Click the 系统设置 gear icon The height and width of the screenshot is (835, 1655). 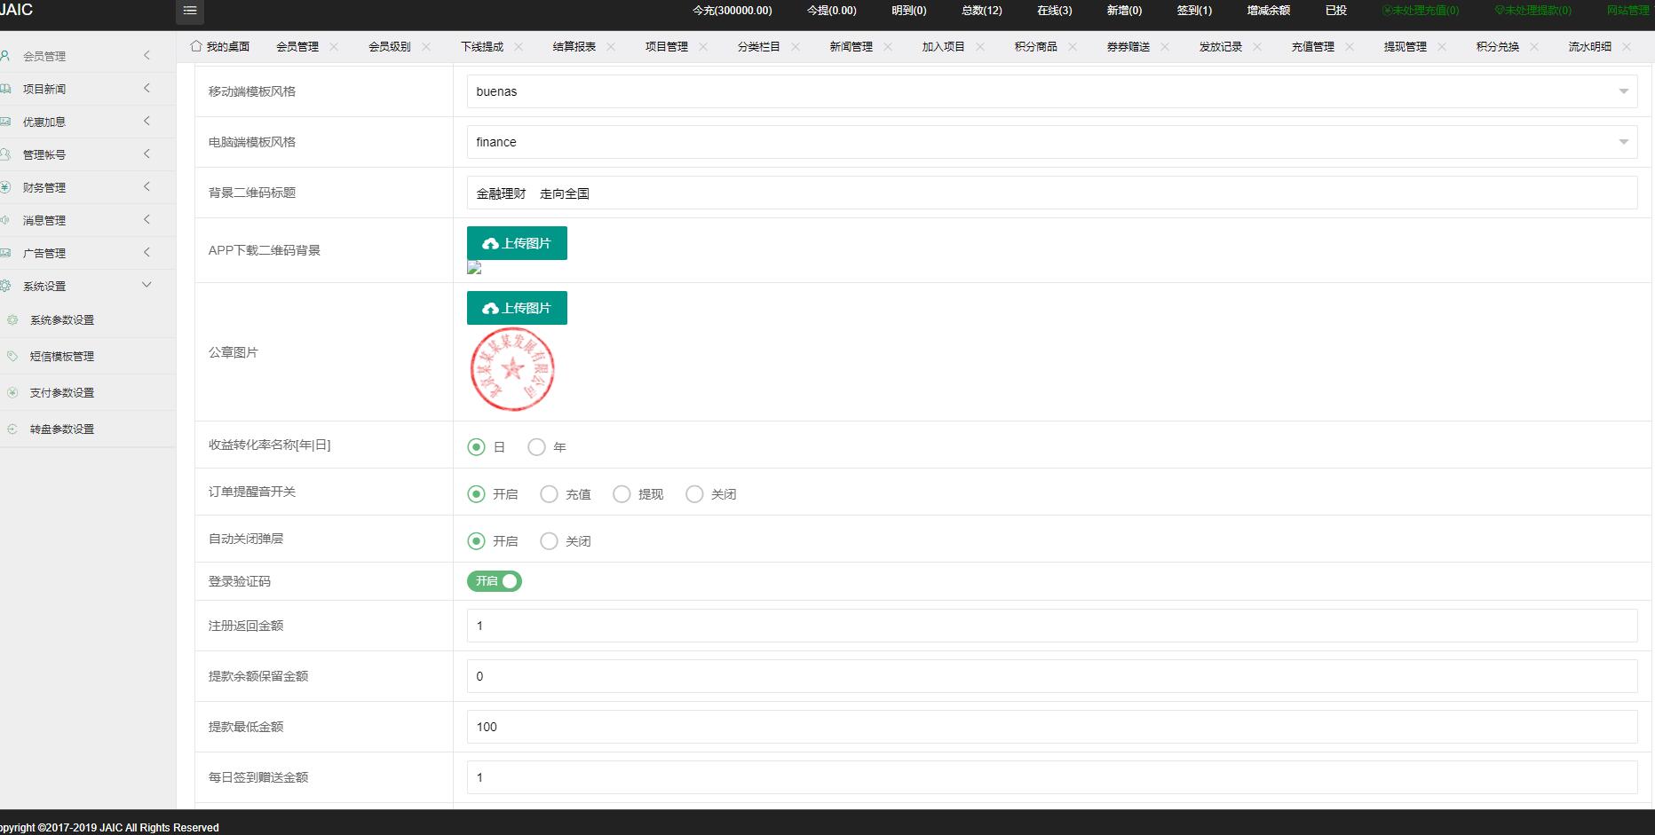point(7,286)
